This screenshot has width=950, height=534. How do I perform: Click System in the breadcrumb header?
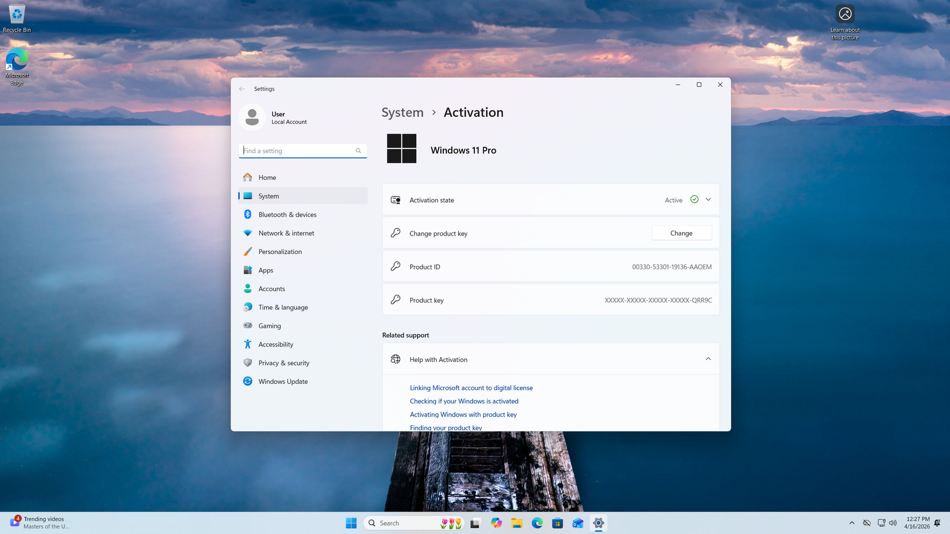pyautogui.click(x=402, y=113)
